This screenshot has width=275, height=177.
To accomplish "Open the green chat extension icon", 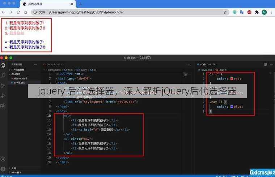I will (234, 12).
